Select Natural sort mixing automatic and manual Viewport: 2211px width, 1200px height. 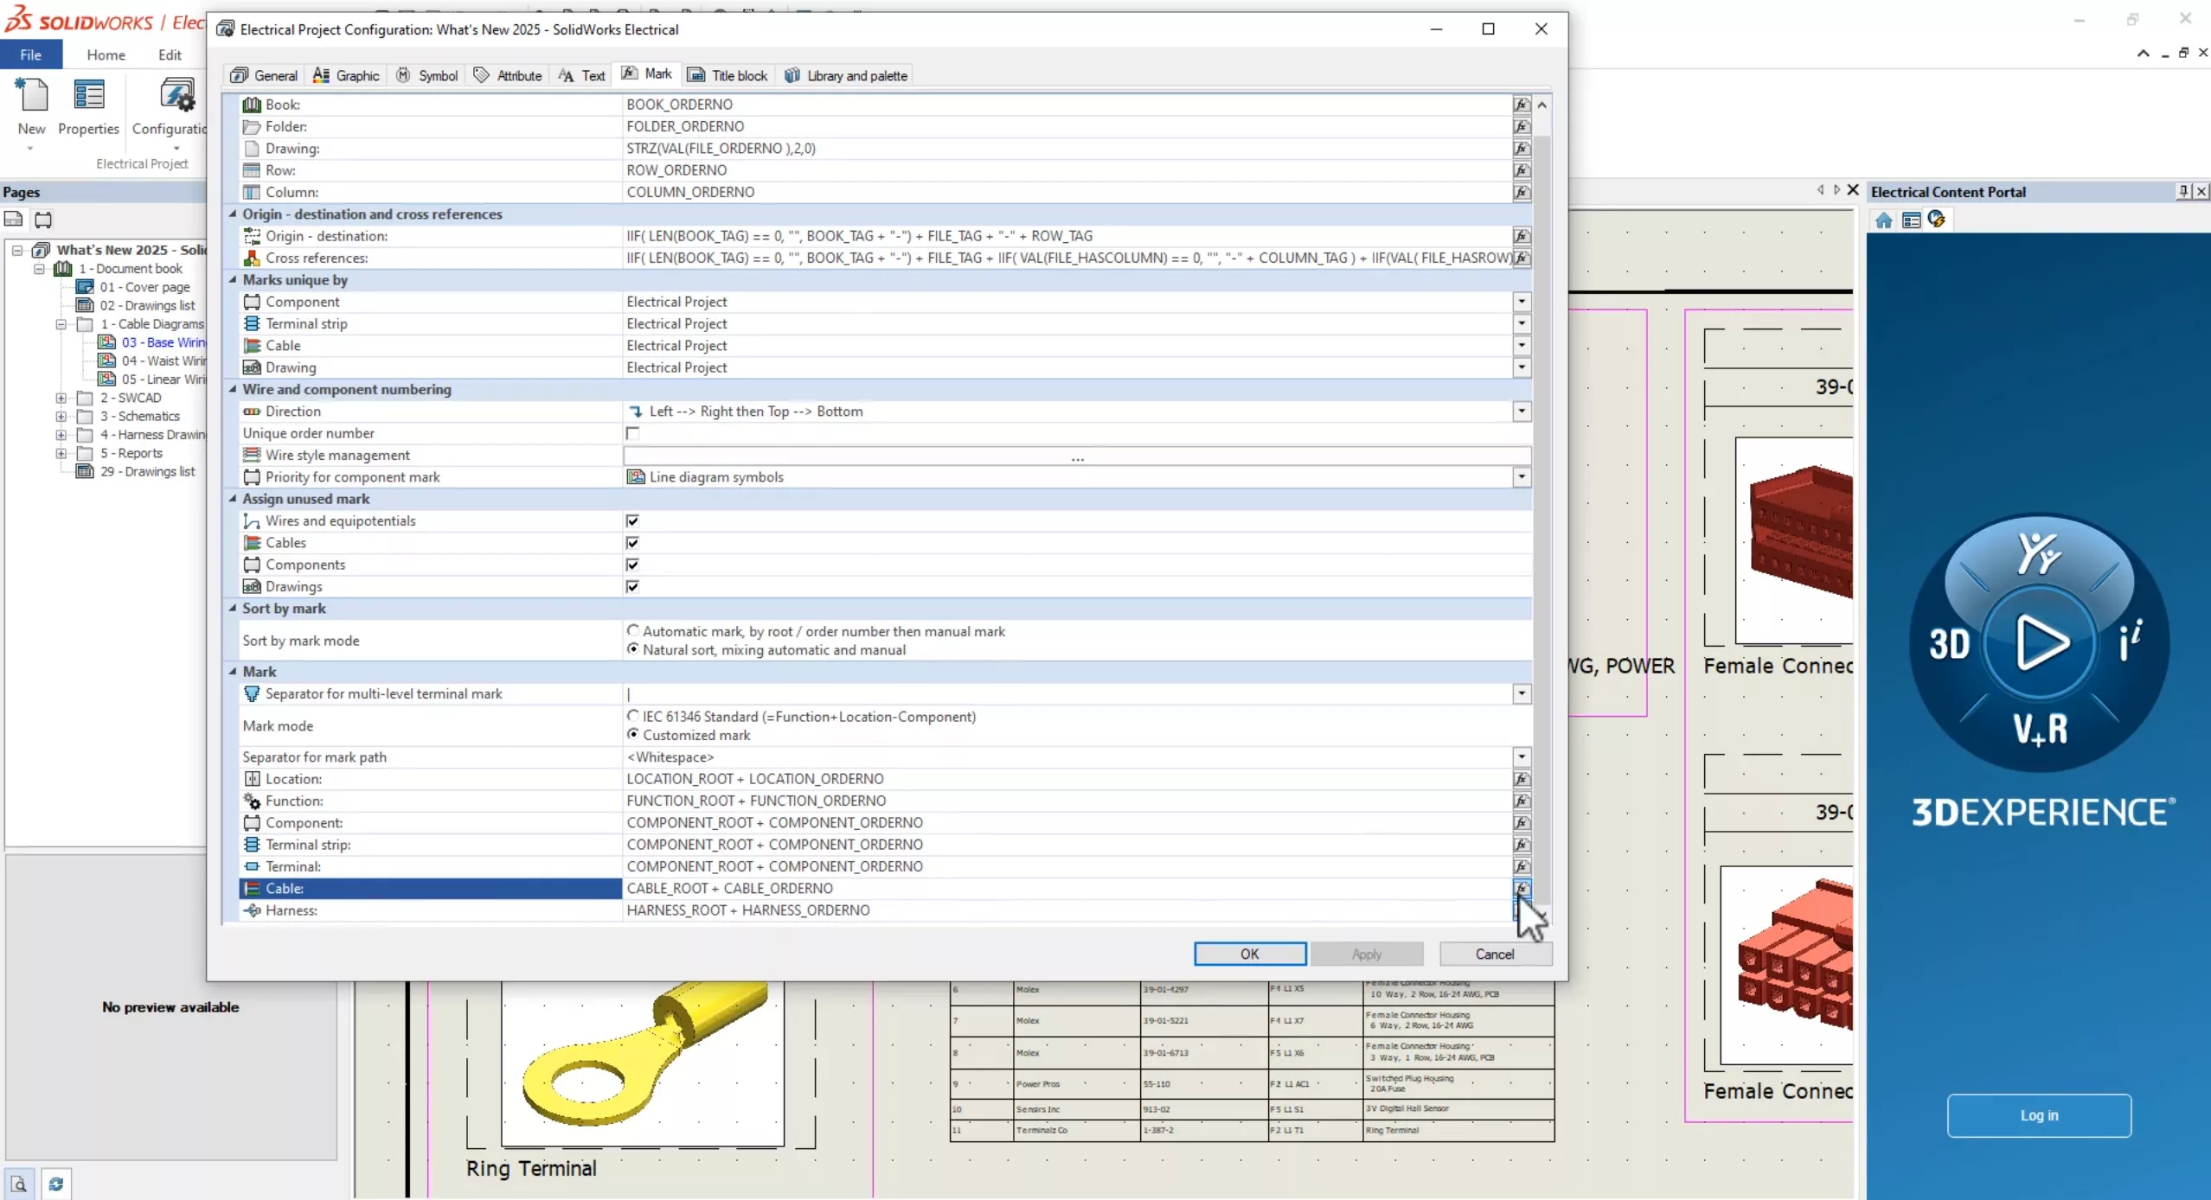point(633,649)
